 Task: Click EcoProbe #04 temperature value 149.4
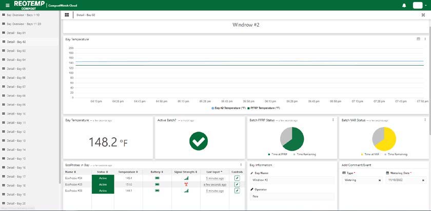coord(128,178)
